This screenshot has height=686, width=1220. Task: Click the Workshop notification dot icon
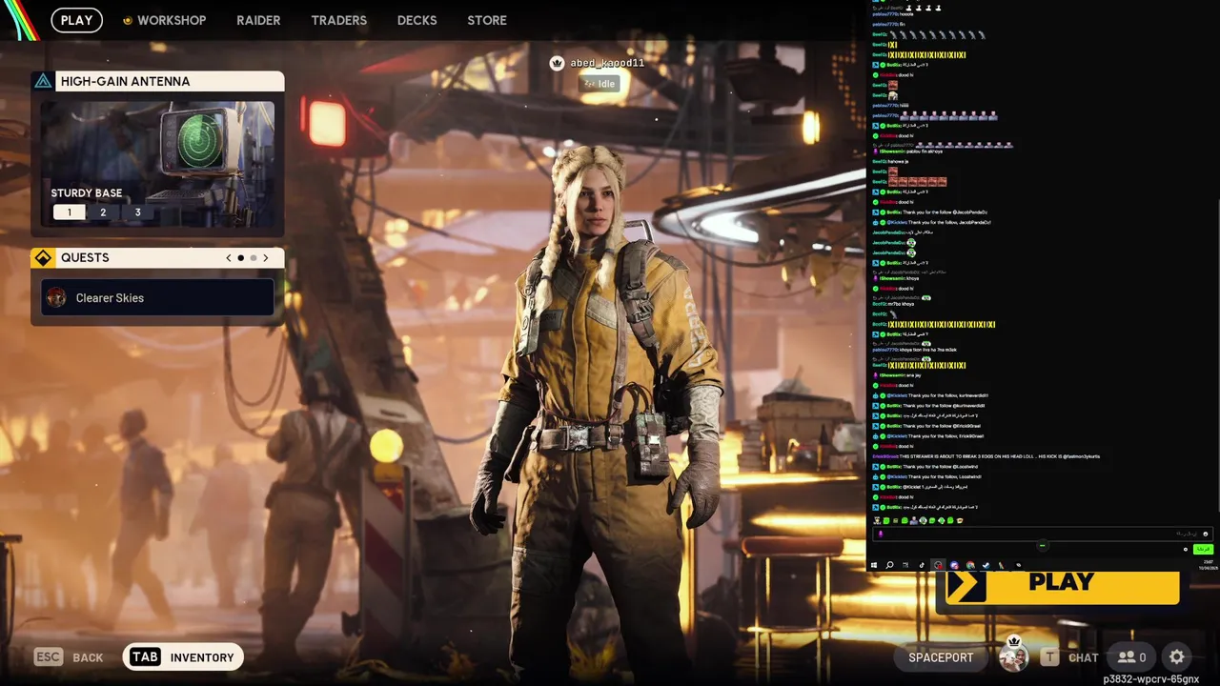click(x=128, y=20)
